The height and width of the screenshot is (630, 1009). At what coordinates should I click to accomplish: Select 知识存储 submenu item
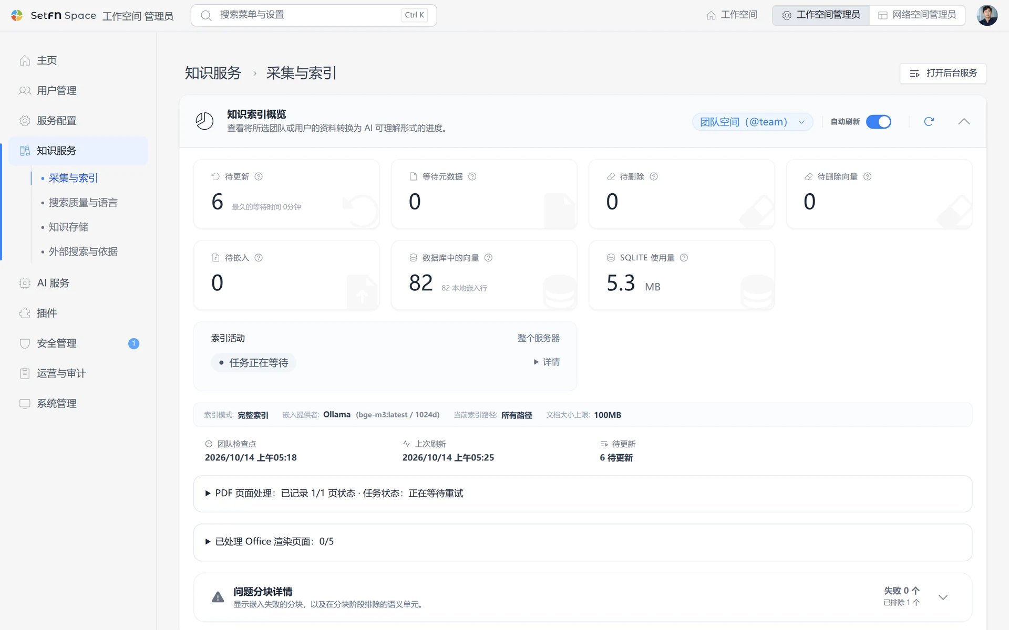(68, 227)
